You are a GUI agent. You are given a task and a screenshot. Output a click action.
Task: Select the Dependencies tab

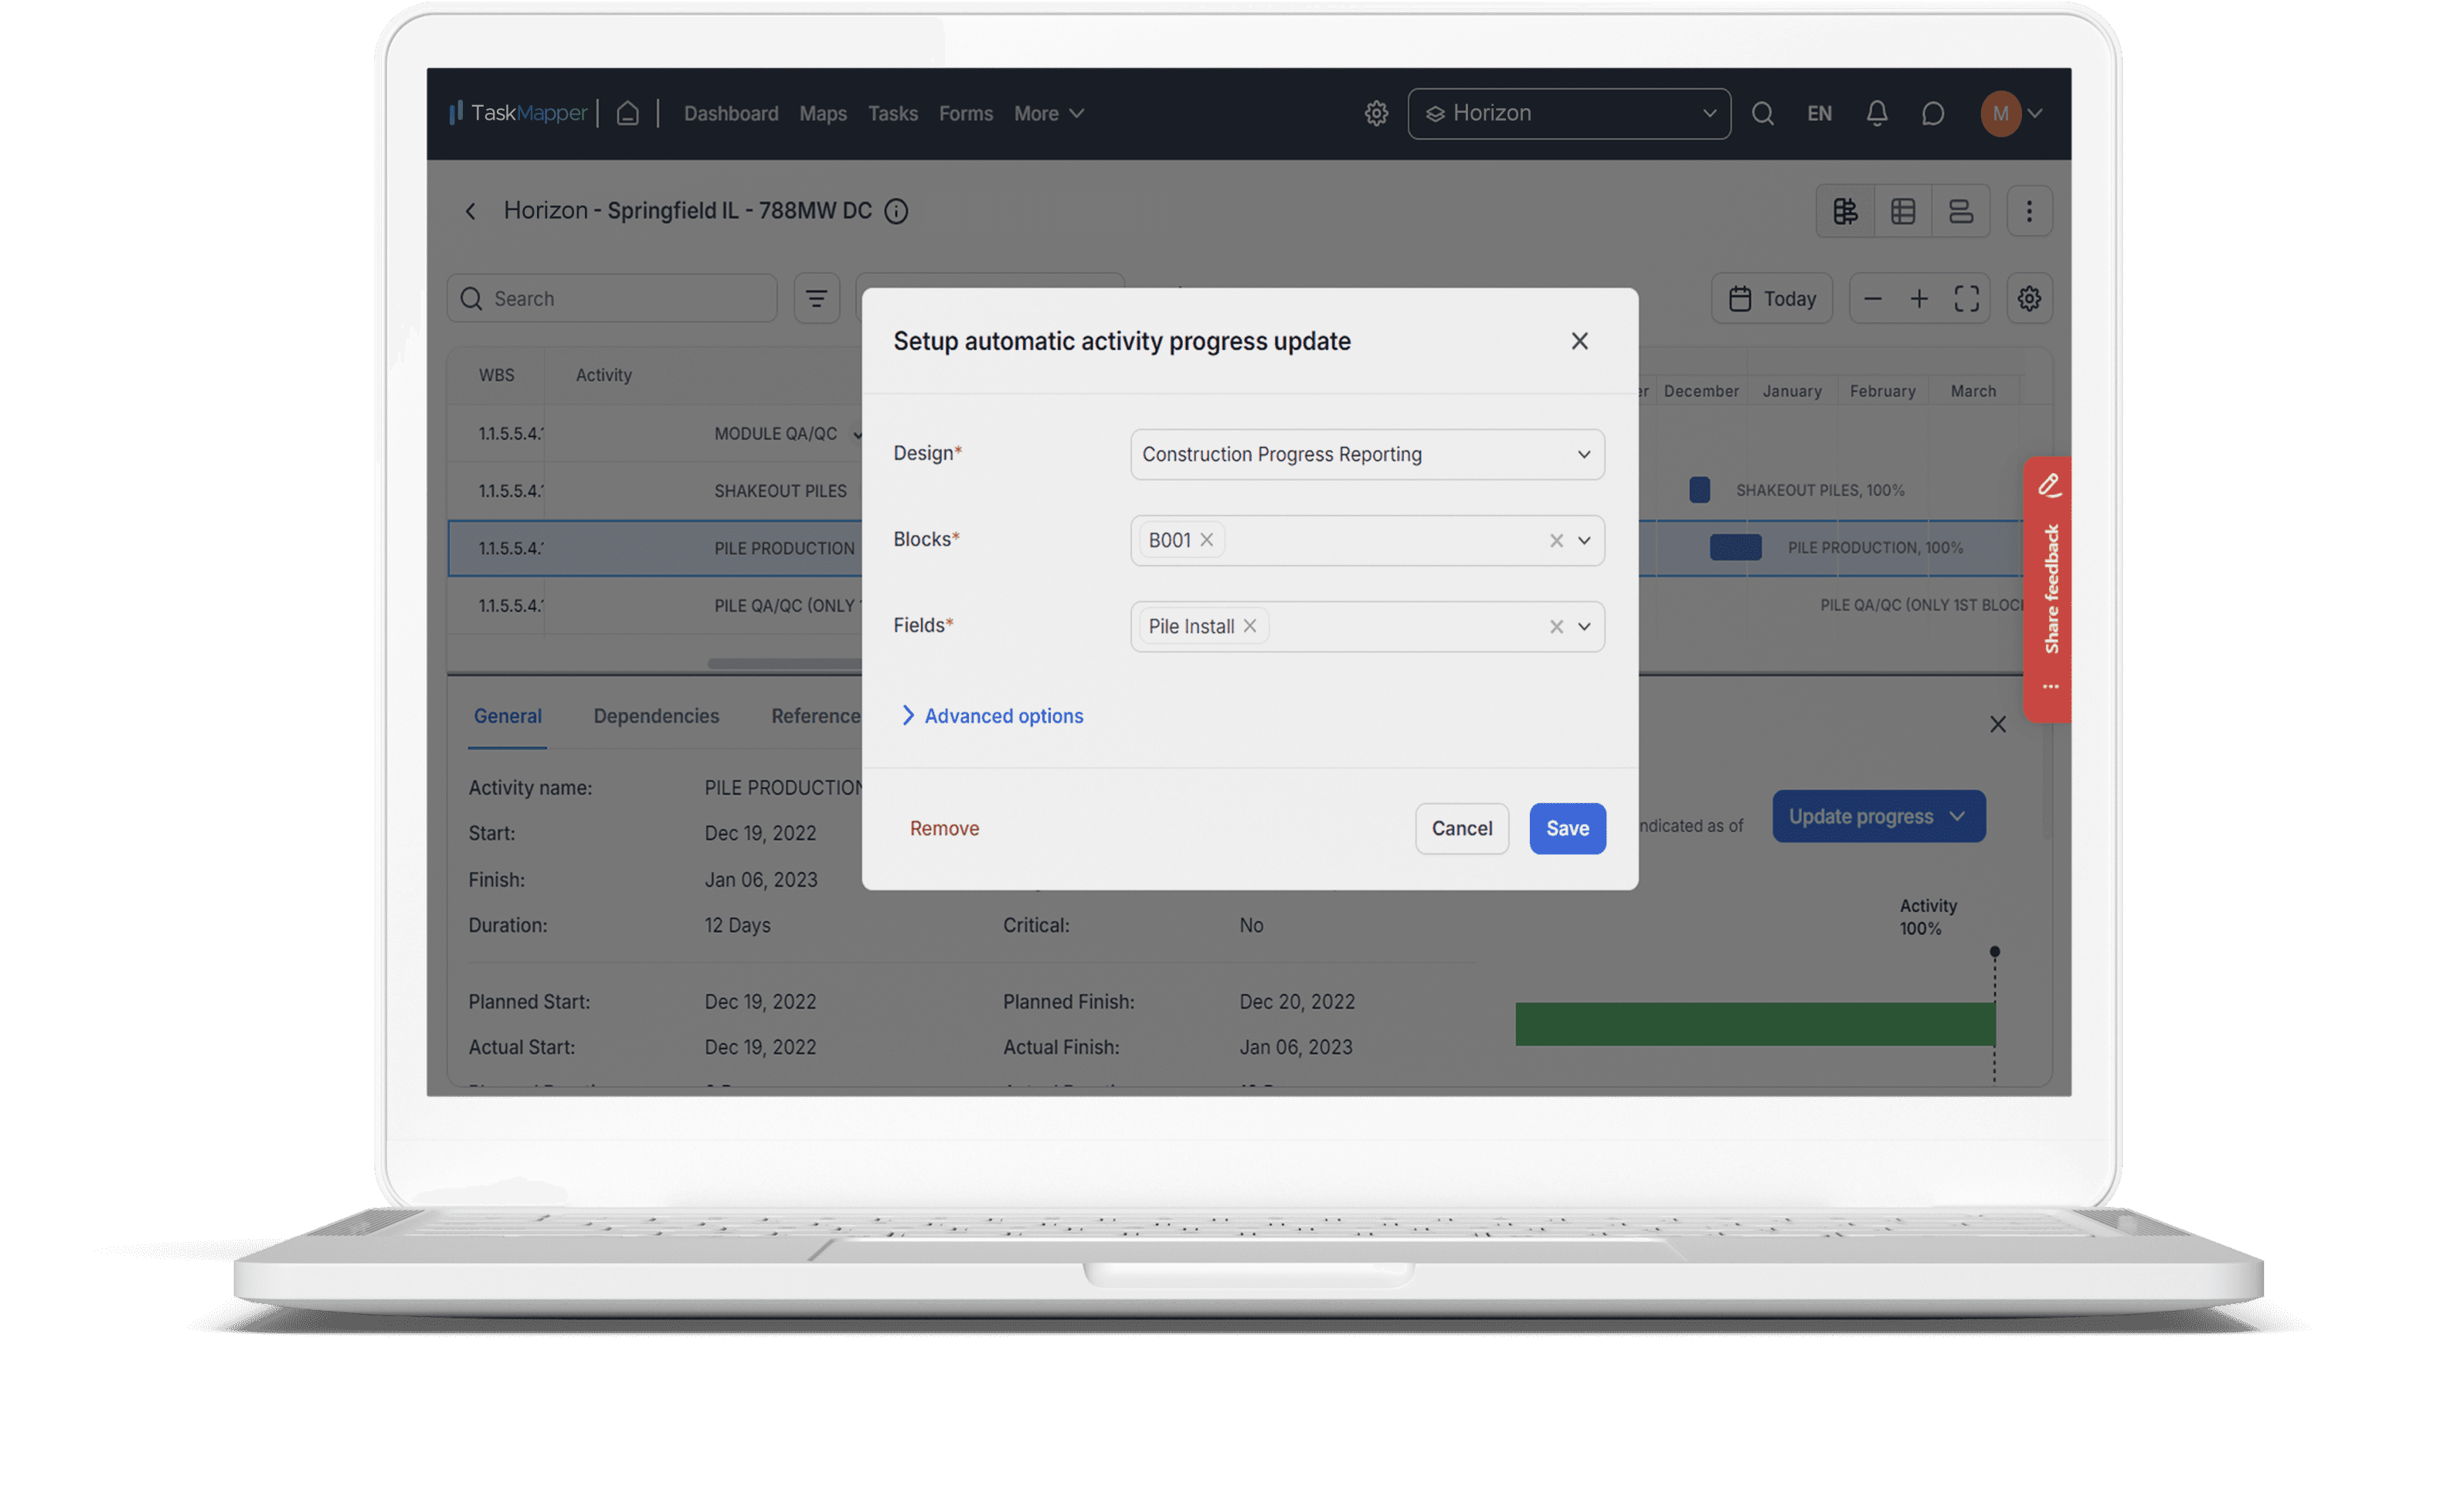pos(656,716)
